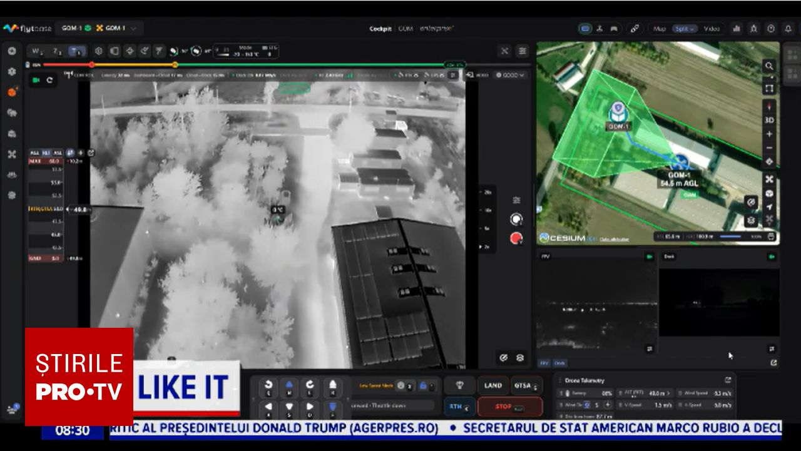Select the T thermal camera mode toggle

pos(77,51)
